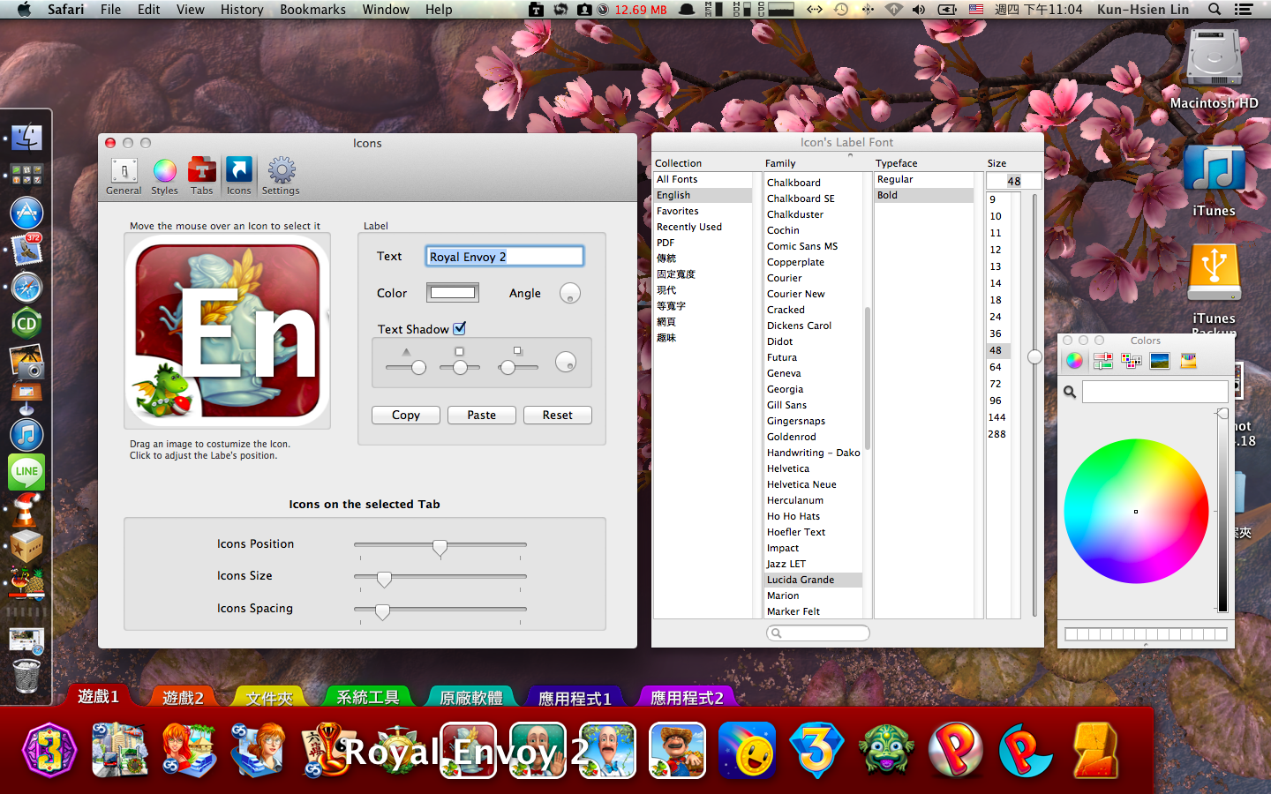This screenshot has height=794, width=1271.
Task: Launch the green frog idol game icon
Action: click(886, 751)
